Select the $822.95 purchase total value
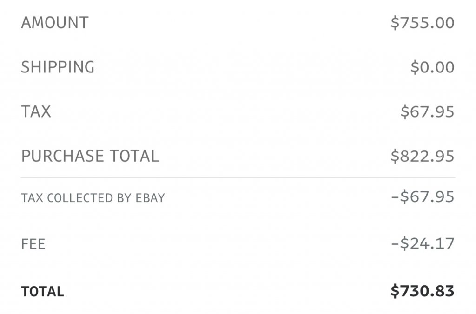The width and height of the screenshot is (476, 314). tap(422, 156)
